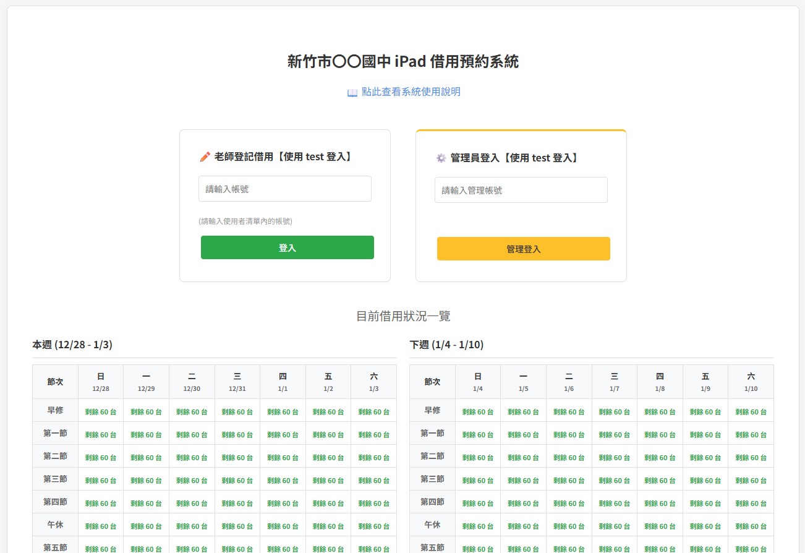Click 早修 availability cell for 1/10
The image size is (805, 553).
coord(751,411)
